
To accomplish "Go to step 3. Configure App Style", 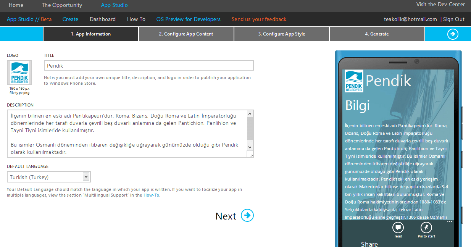I will click(281, 34).
